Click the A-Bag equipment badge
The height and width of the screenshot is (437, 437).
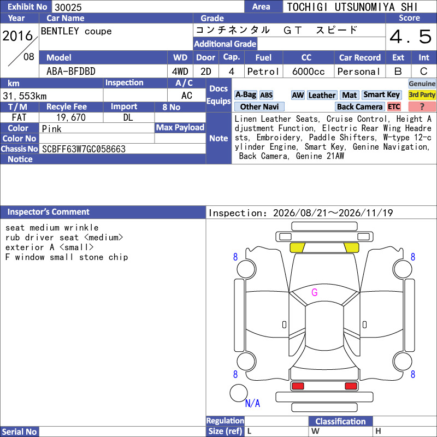(x=245, y=95)
